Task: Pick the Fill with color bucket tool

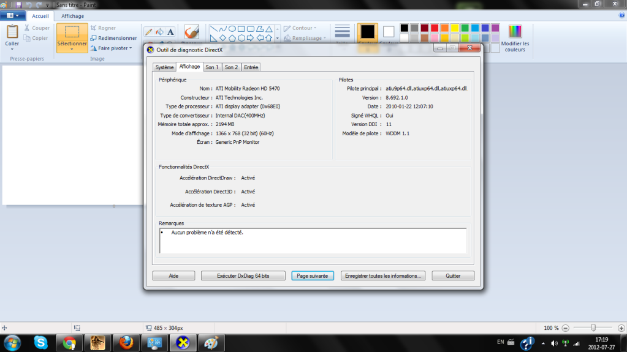Action: pyautogui.click(x=159, y=31)
